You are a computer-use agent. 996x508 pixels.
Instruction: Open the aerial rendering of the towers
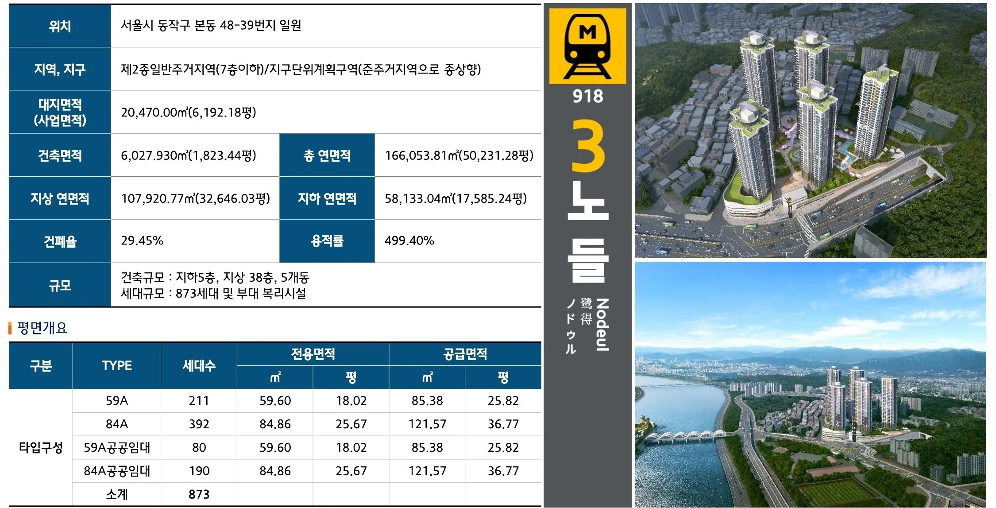click(x=811, y=130)
